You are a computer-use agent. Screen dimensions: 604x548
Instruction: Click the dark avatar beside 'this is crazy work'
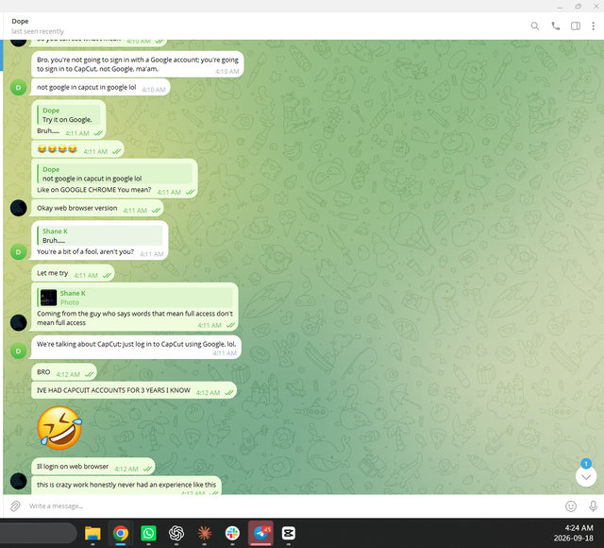19,481
